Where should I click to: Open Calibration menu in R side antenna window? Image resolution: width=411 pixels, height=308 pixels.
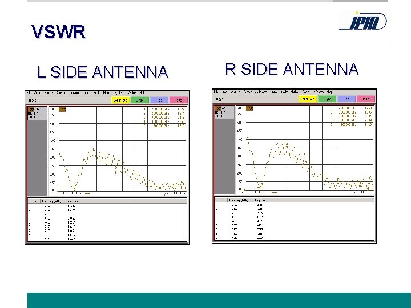(261, 92)
